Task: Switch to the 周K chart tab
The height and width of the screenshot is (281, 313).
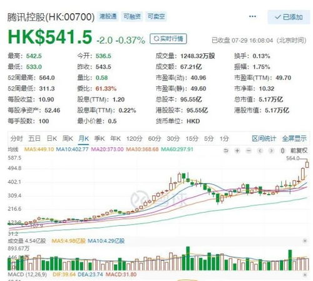Action: tap(68, 138)
